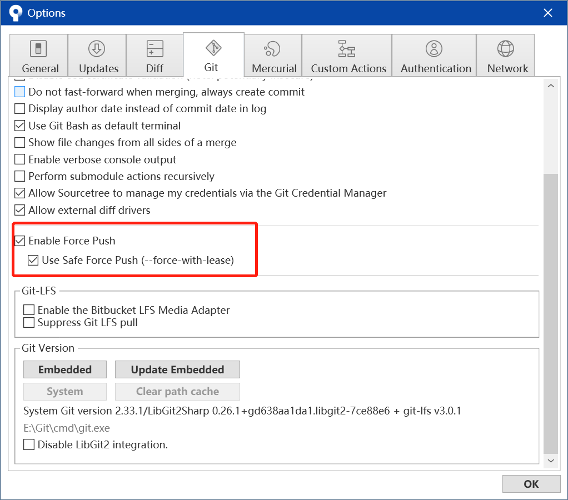Enable Suppress Git LFS pull
The image size is (568, 500).
coord(29,323)
